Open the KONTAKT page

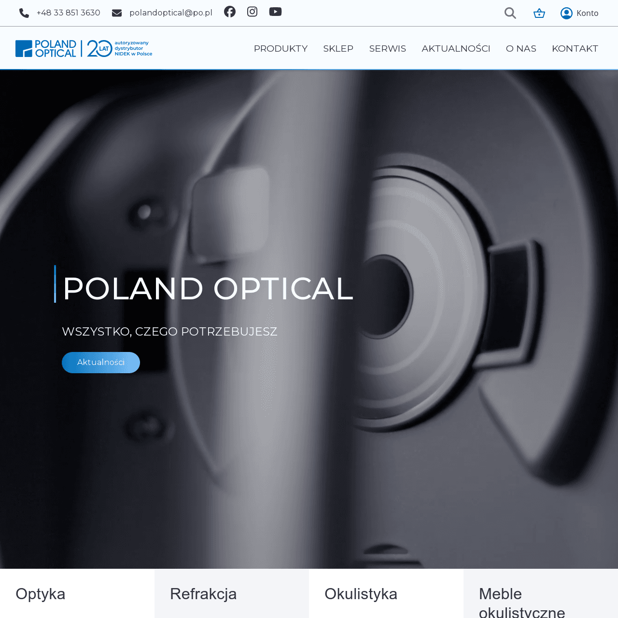pyautogui.click(x=575, y=48)
